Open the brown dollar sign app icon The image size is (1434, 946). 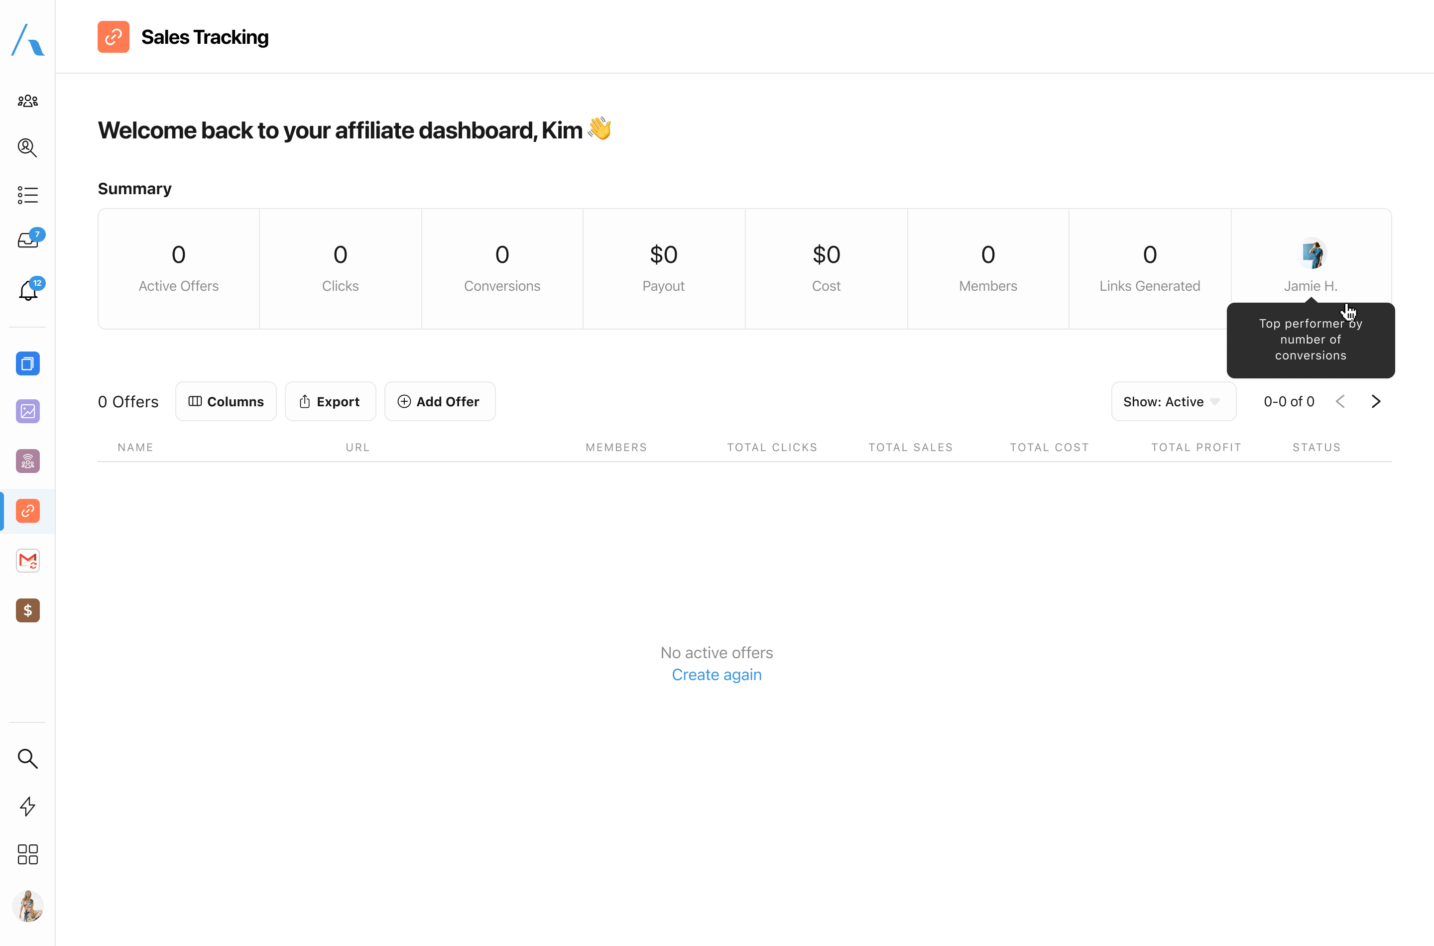tap(28, 610)
